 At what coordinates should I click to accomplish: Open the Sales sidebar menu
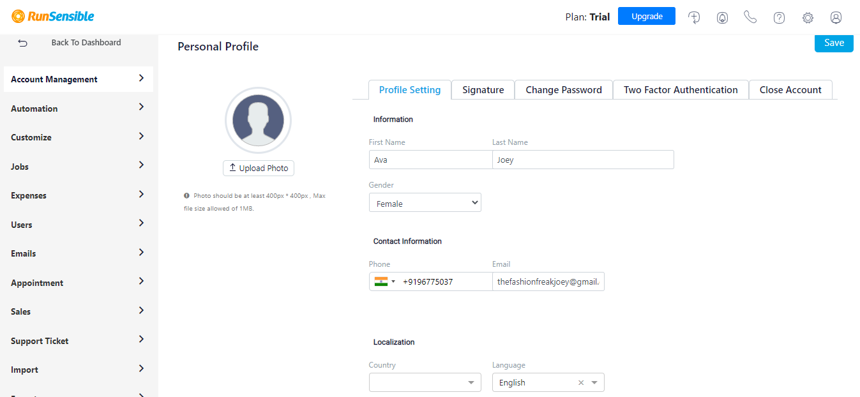tap(79, 311)
